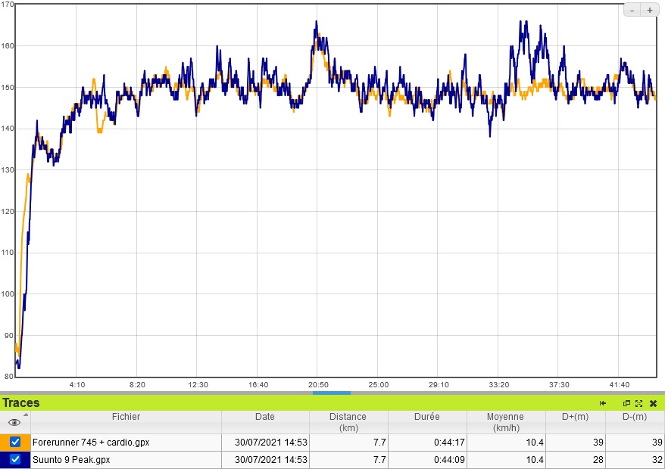Sort by Durée column header
Screen dimensions: 665x469
pos(426,417)
